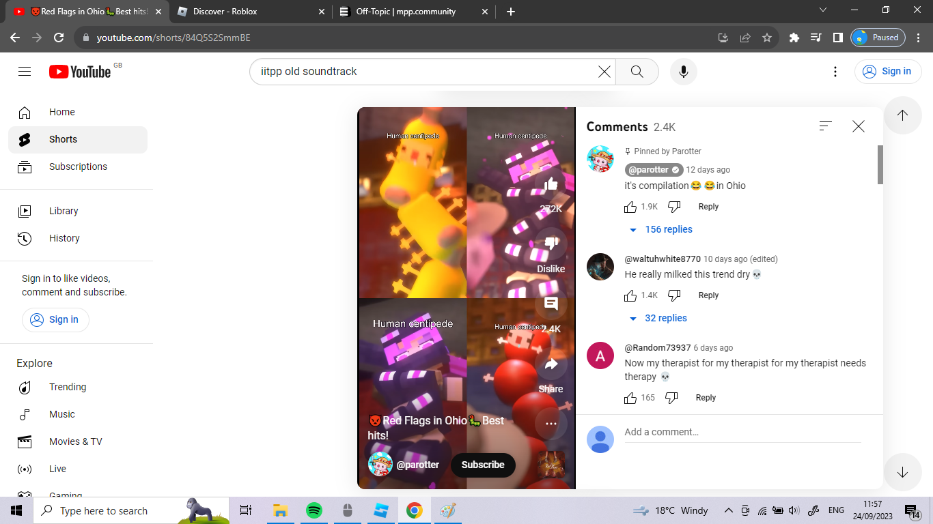
Task: Open Music under Explore
Action: tap(78, 414)
